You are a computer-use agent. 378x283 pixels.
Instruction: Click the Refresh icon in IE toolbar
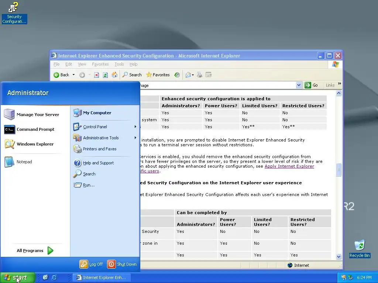[105, 75]
